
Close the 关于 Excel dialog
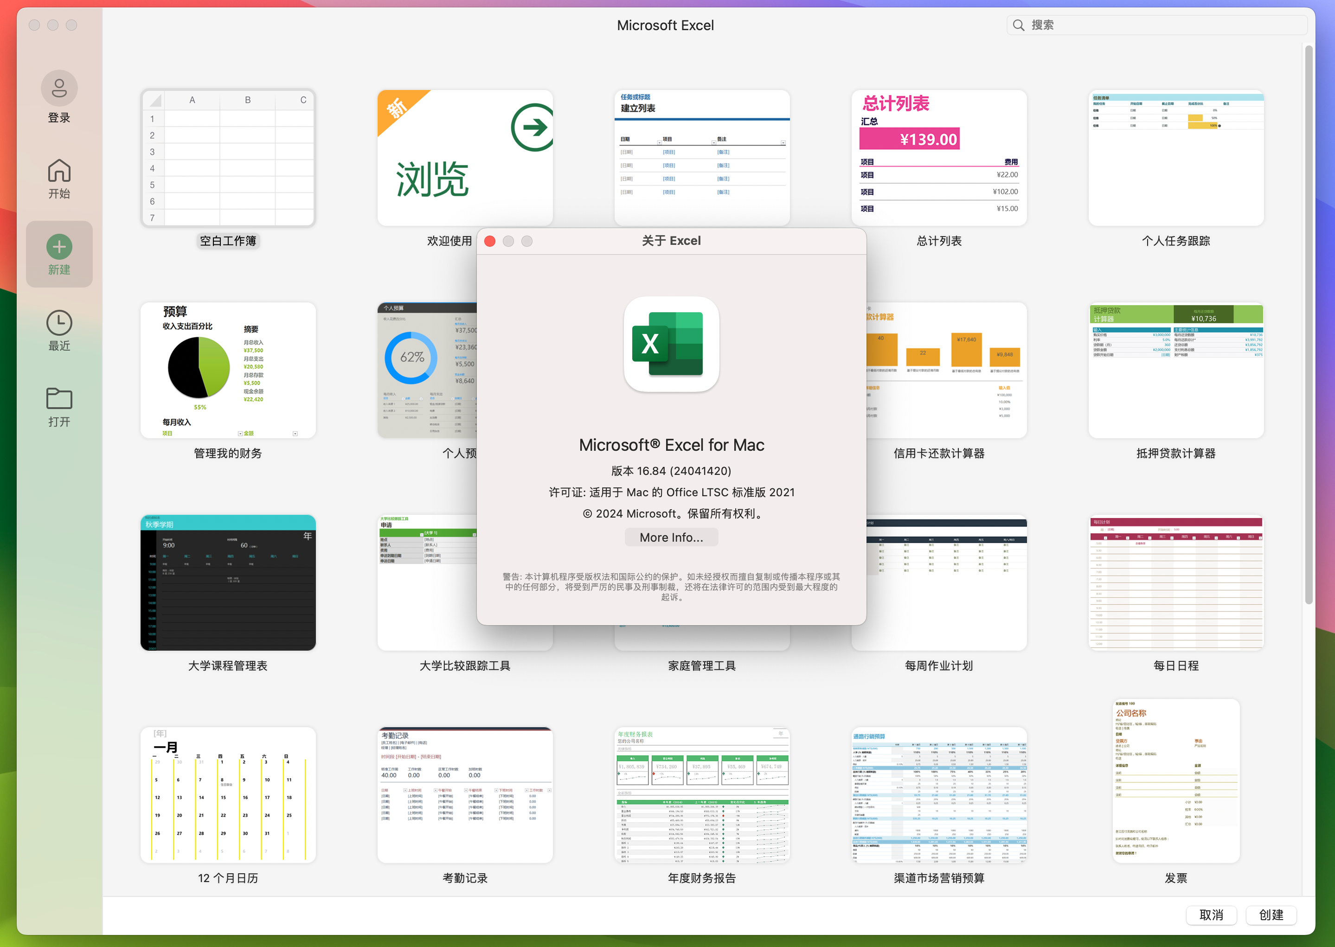[490, 241]
